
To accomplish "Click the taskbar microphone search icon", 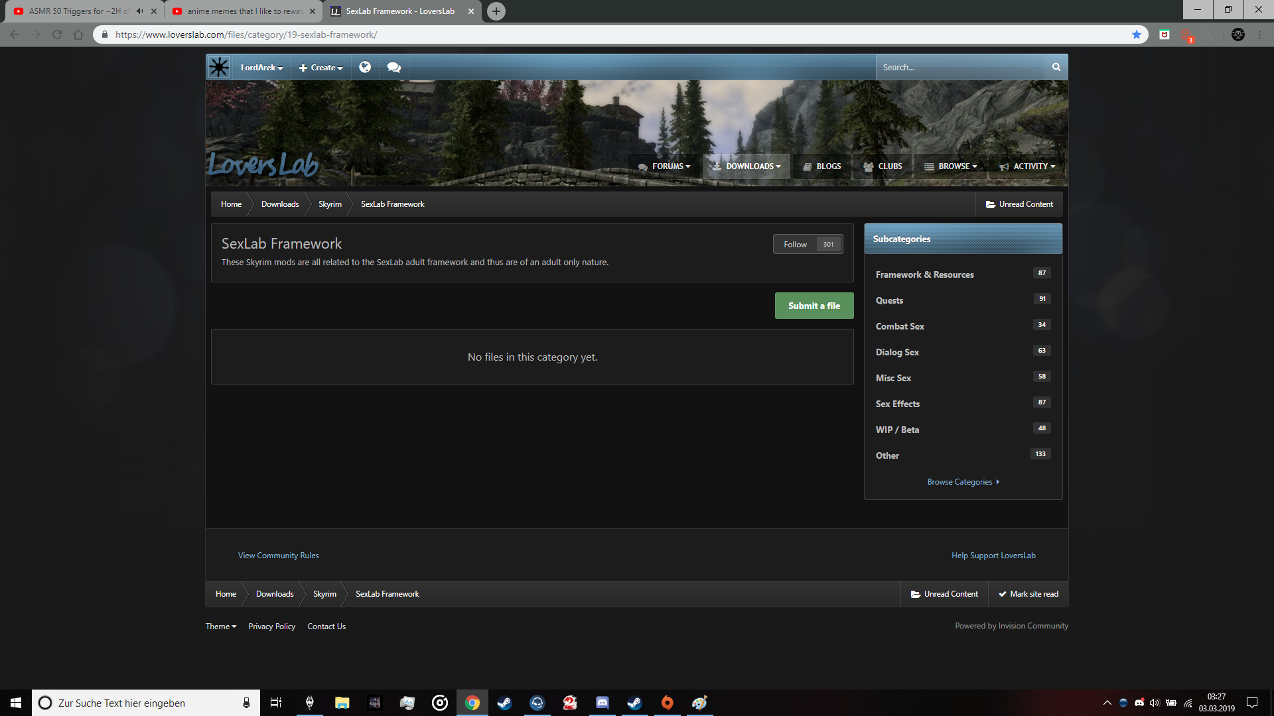I will point(246,703).
